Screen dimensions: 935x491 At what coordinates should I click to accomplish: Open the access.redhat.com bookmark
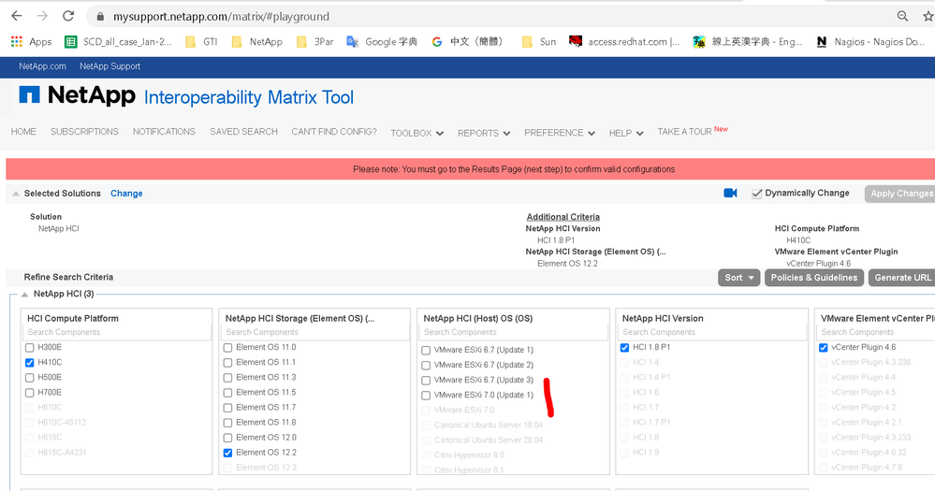tap(624, 41)
